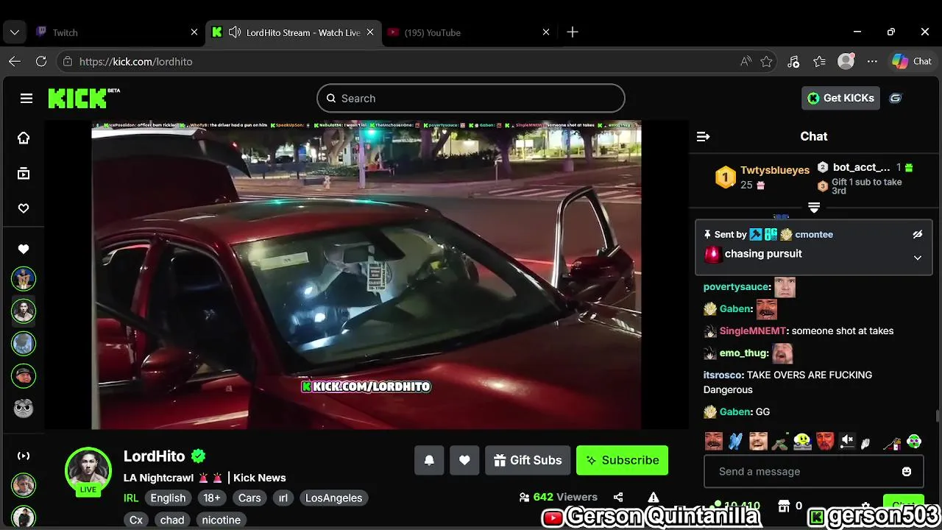Click username emo_thug in chat
The width and height of the screenshot is (942, 530).
tap(743, 353)
